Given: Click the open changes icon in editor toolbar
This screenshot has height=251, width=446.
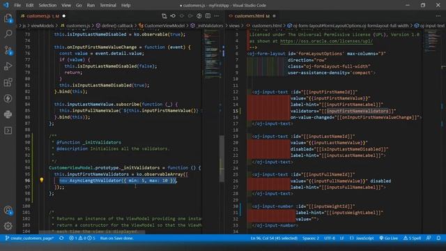Looking at the screenshot, I should click(x=173, y=16).
